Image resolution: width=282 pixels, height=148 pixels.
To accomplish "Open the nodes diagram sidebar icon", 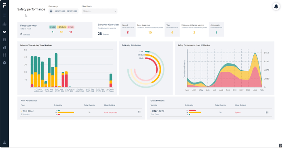I will [4, 55].
